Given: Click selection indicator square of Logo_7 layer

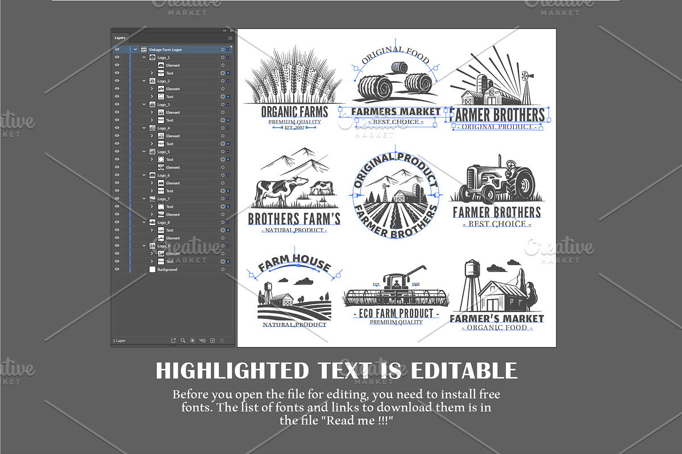Looking at the screenshot, I should pos(228,199).
